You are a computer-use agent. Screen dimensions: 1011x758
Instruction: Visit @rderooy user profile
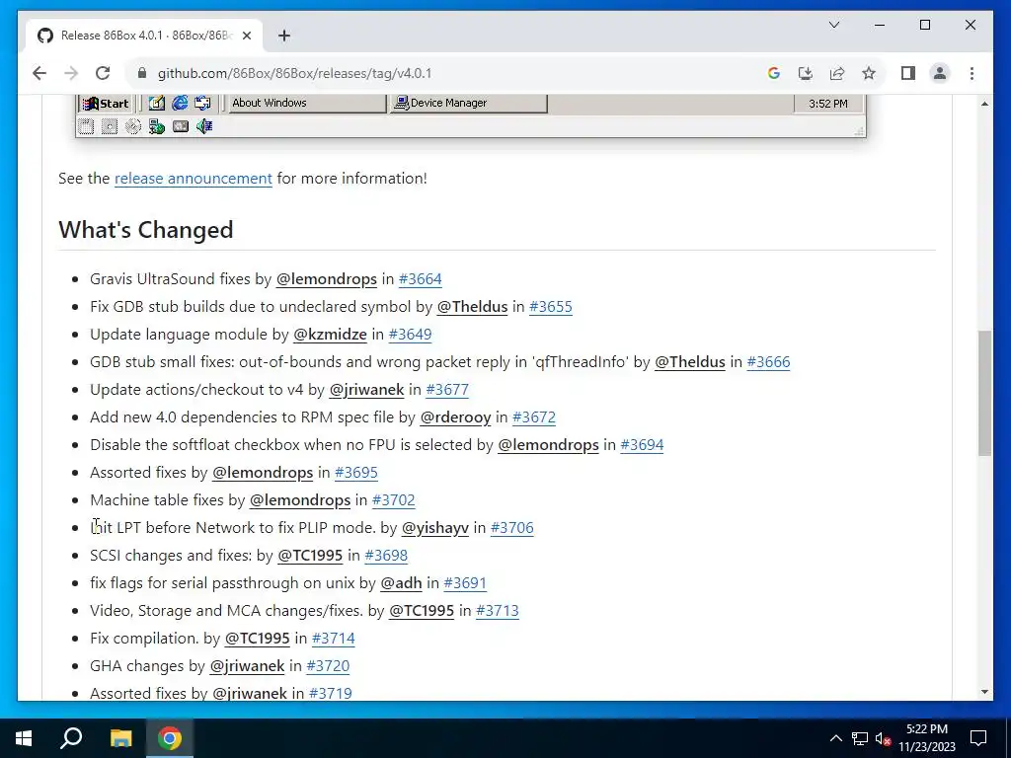pyautogui.click(x=455, y=417)
